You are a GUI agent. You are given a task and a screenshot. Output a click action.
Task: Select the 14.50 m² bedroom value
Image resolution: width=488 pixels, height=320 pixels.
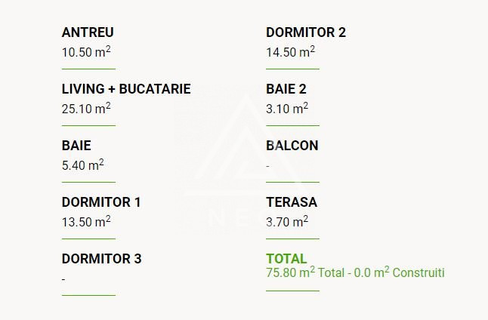(x=290, y=52)
